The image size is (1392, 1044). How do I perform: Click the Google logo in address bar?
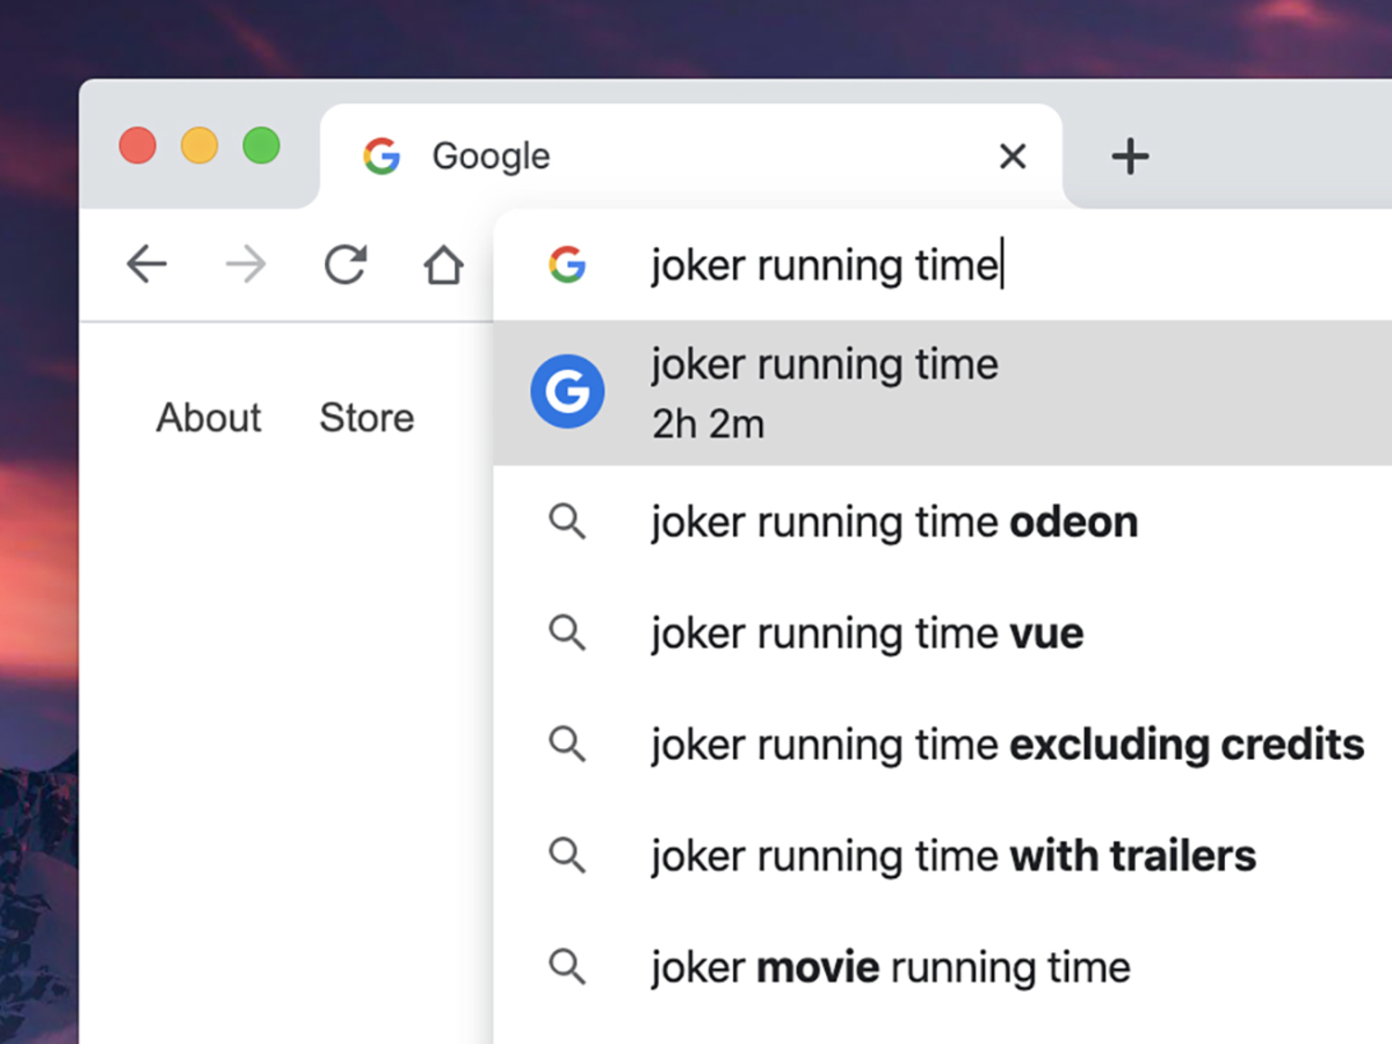click(x=567, y=264)
